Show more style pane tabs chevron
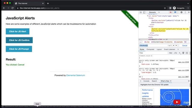 178,49
